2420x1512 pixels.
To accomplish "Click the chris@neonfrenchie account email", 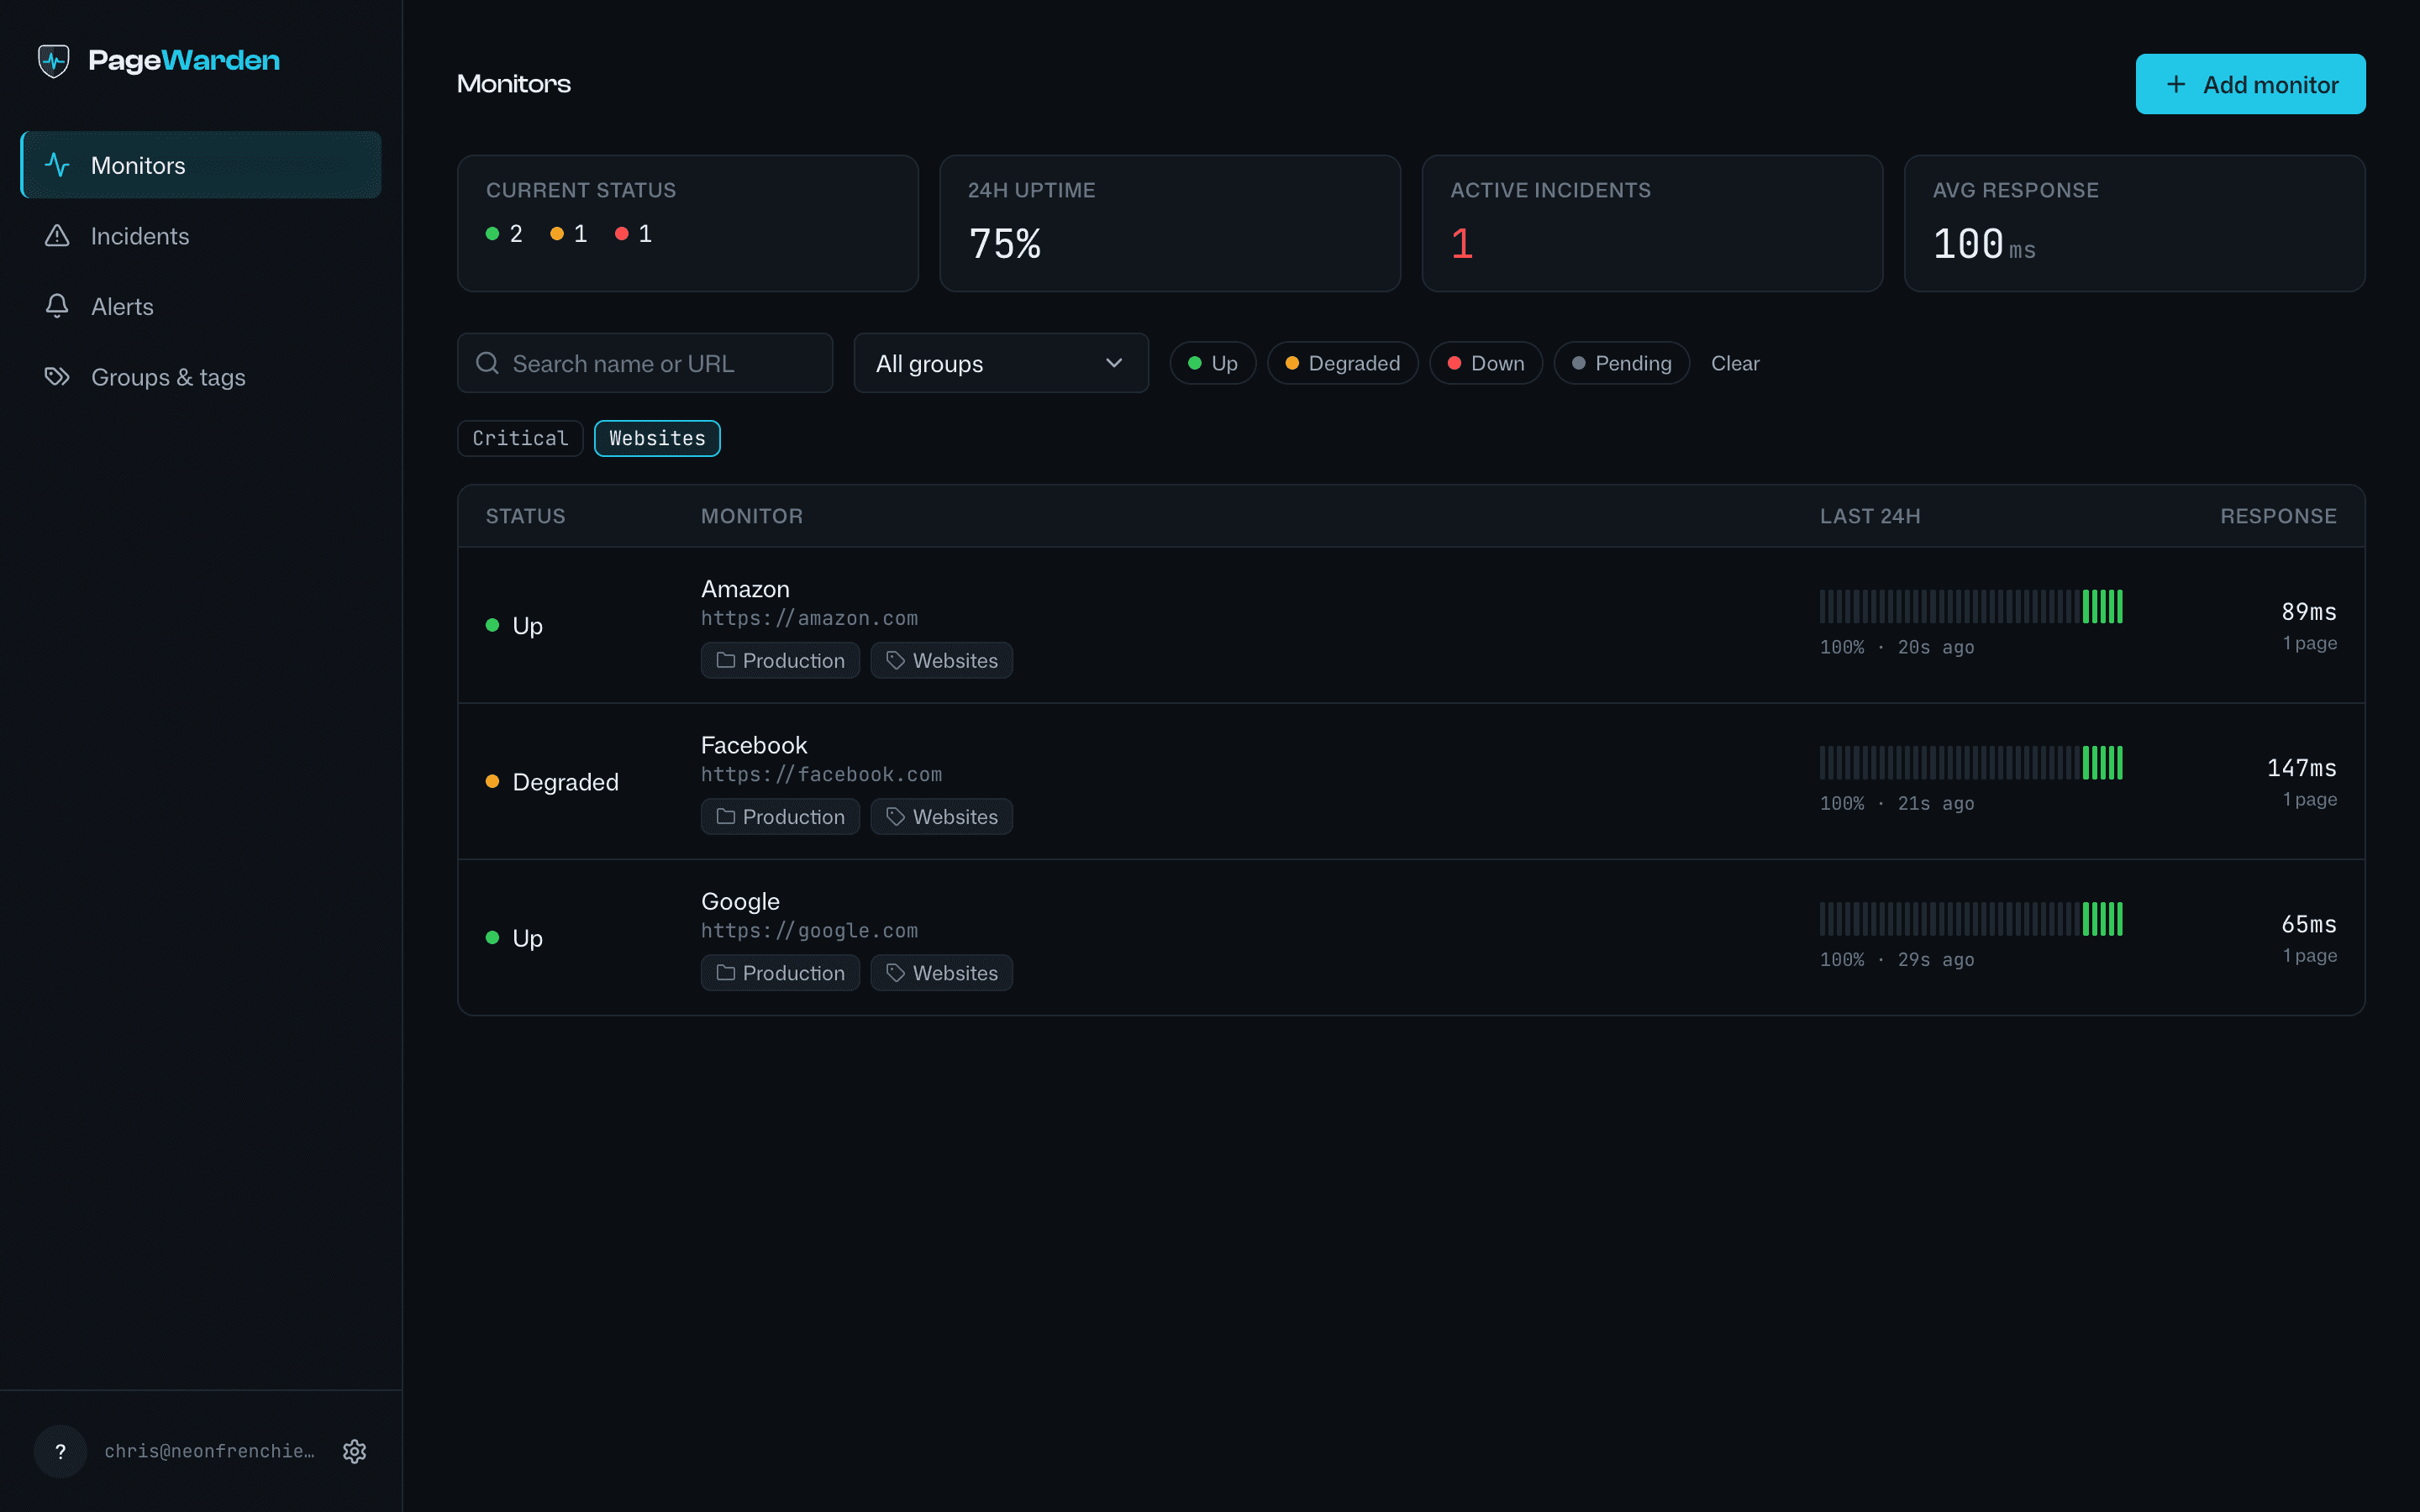I will pyautogui.click(x=209, y=1451).
